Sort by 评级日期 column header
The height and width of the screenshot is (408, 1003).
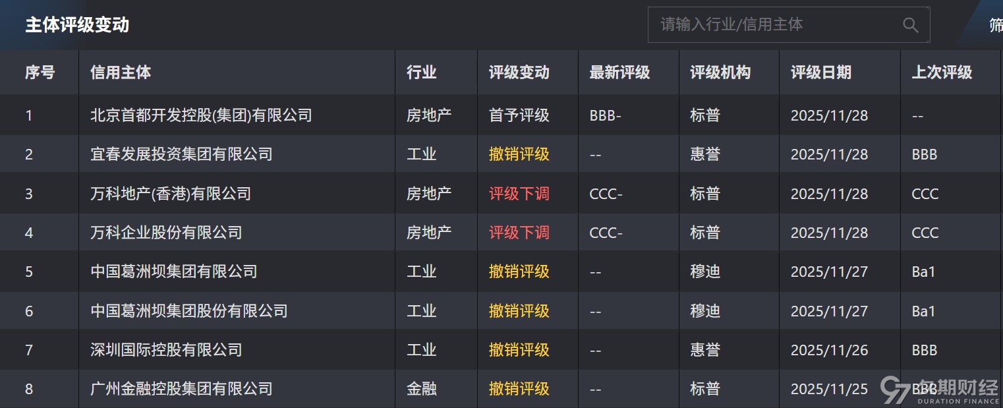click(820, 73)
